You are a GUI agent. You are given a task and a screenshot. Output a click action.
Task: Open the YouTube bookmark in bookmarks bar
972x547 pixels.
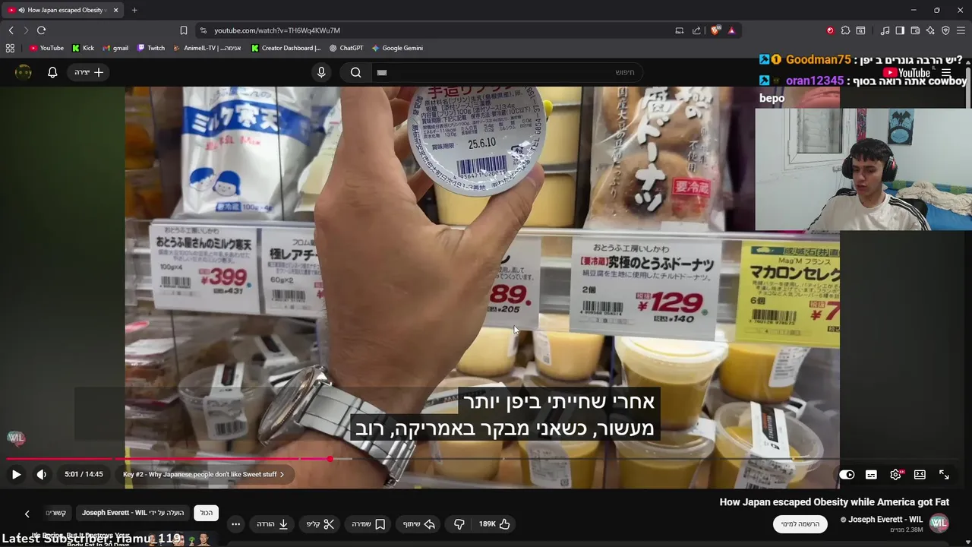(47, 48)
